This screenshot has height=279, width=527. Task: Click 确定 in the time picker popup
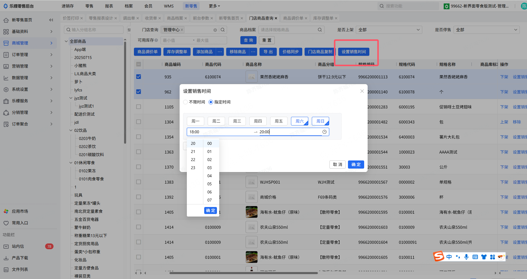pyautogui.click(x=211, y=210)
